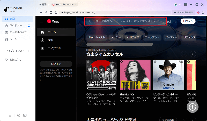Screen dimensions: 207x121
Task: Open the three-dot more options menu
Action: click(176, 21)
